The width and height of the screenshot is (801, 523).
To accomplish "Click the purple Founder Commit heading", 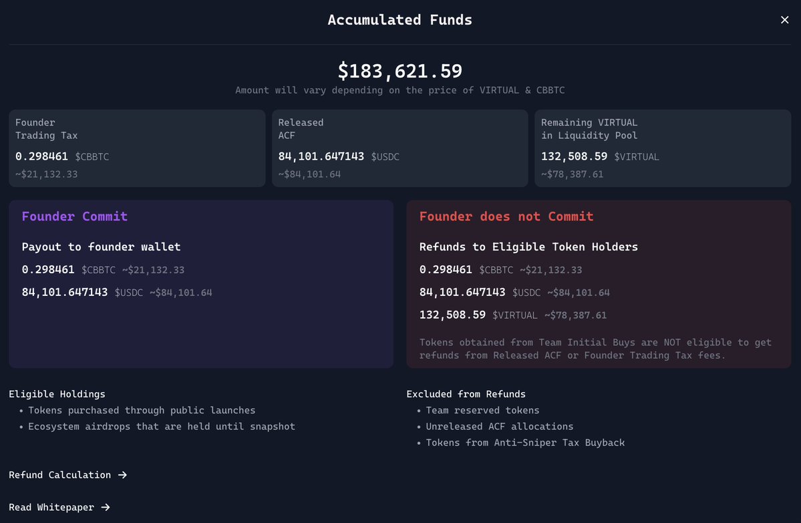I will 75,216.
